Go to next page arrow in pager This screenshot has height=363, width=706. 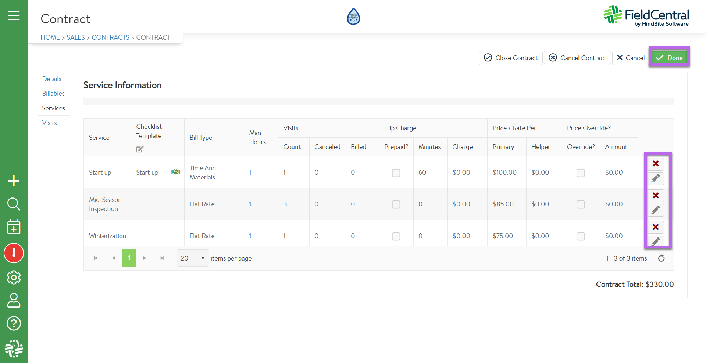click(145, 258)
